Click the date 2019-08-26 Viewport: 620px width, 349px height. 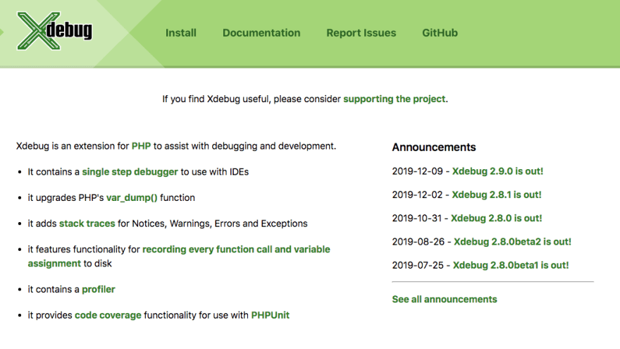418,242
